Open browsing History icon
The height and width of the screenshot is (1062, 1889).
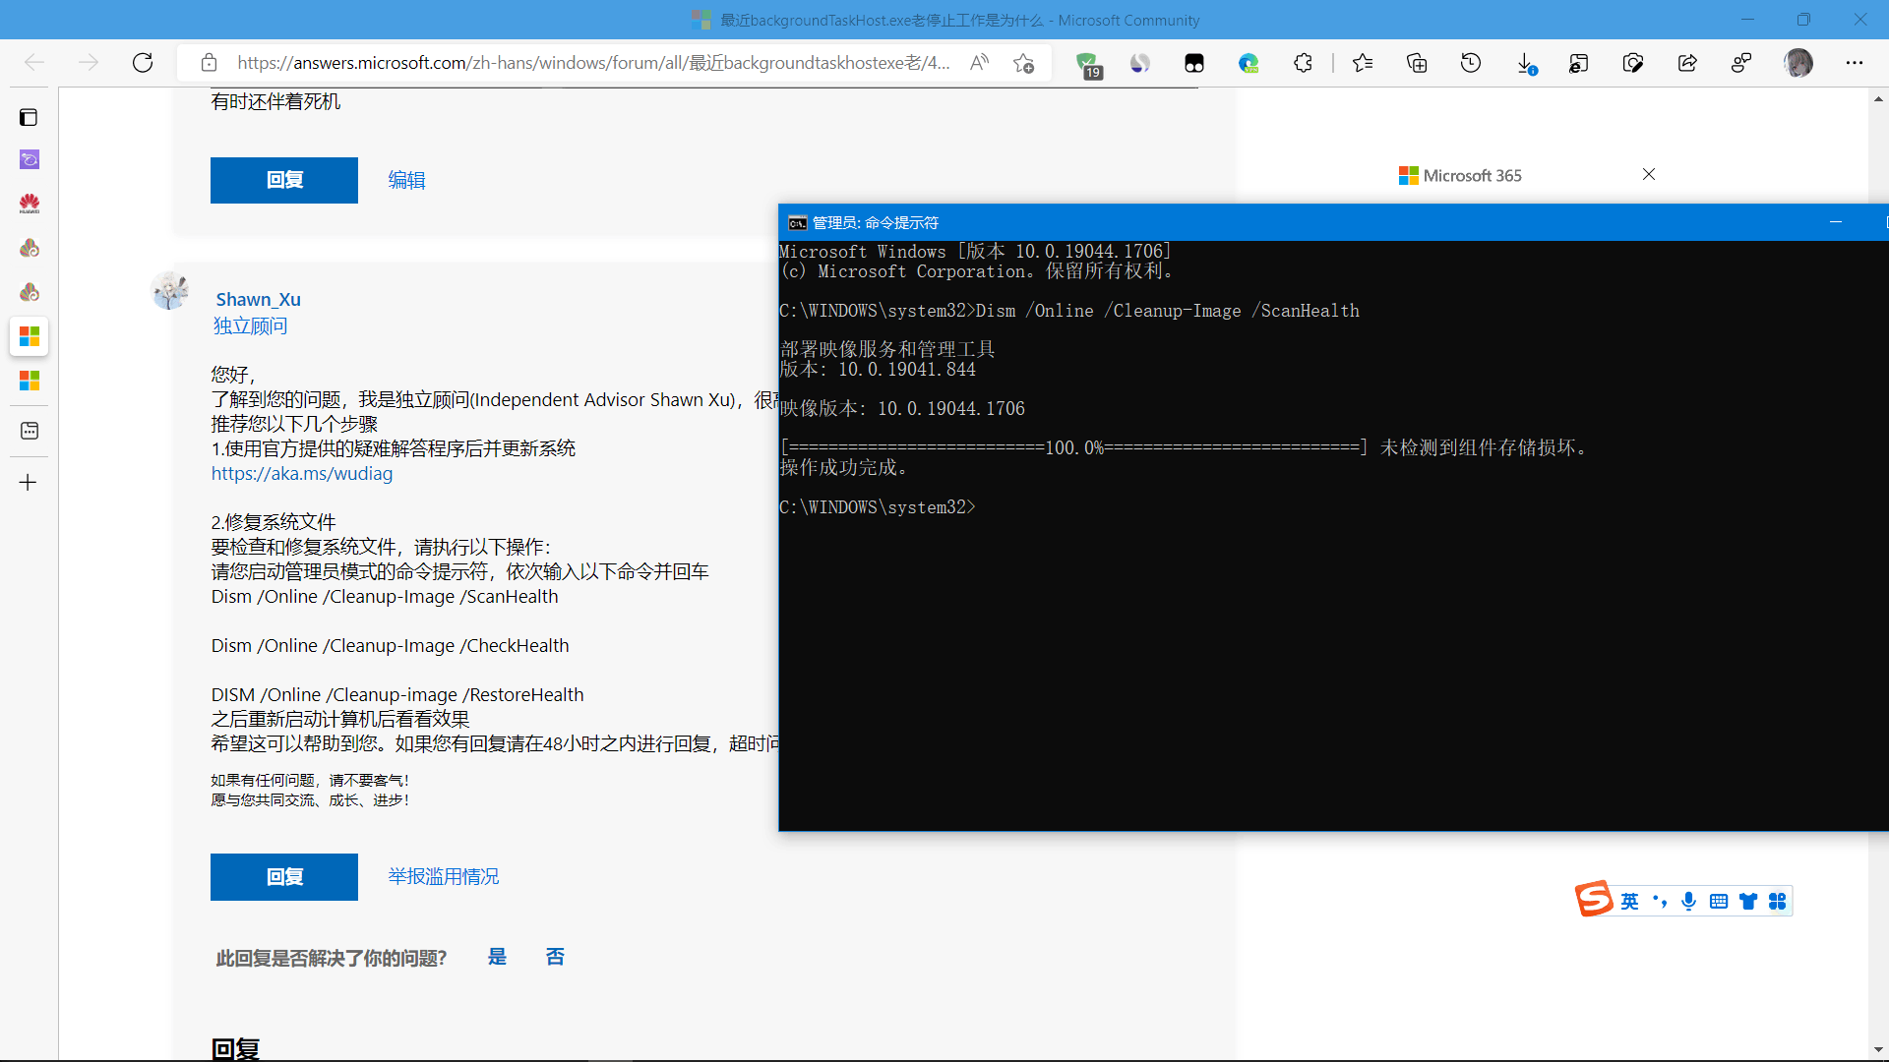click(1471, 63)
